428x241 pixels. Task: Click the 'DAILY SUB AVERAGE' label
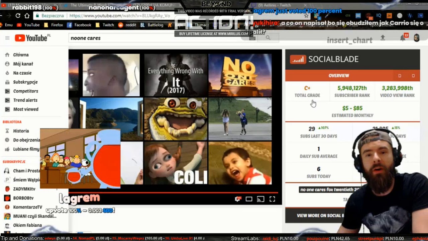coord(319,156)
